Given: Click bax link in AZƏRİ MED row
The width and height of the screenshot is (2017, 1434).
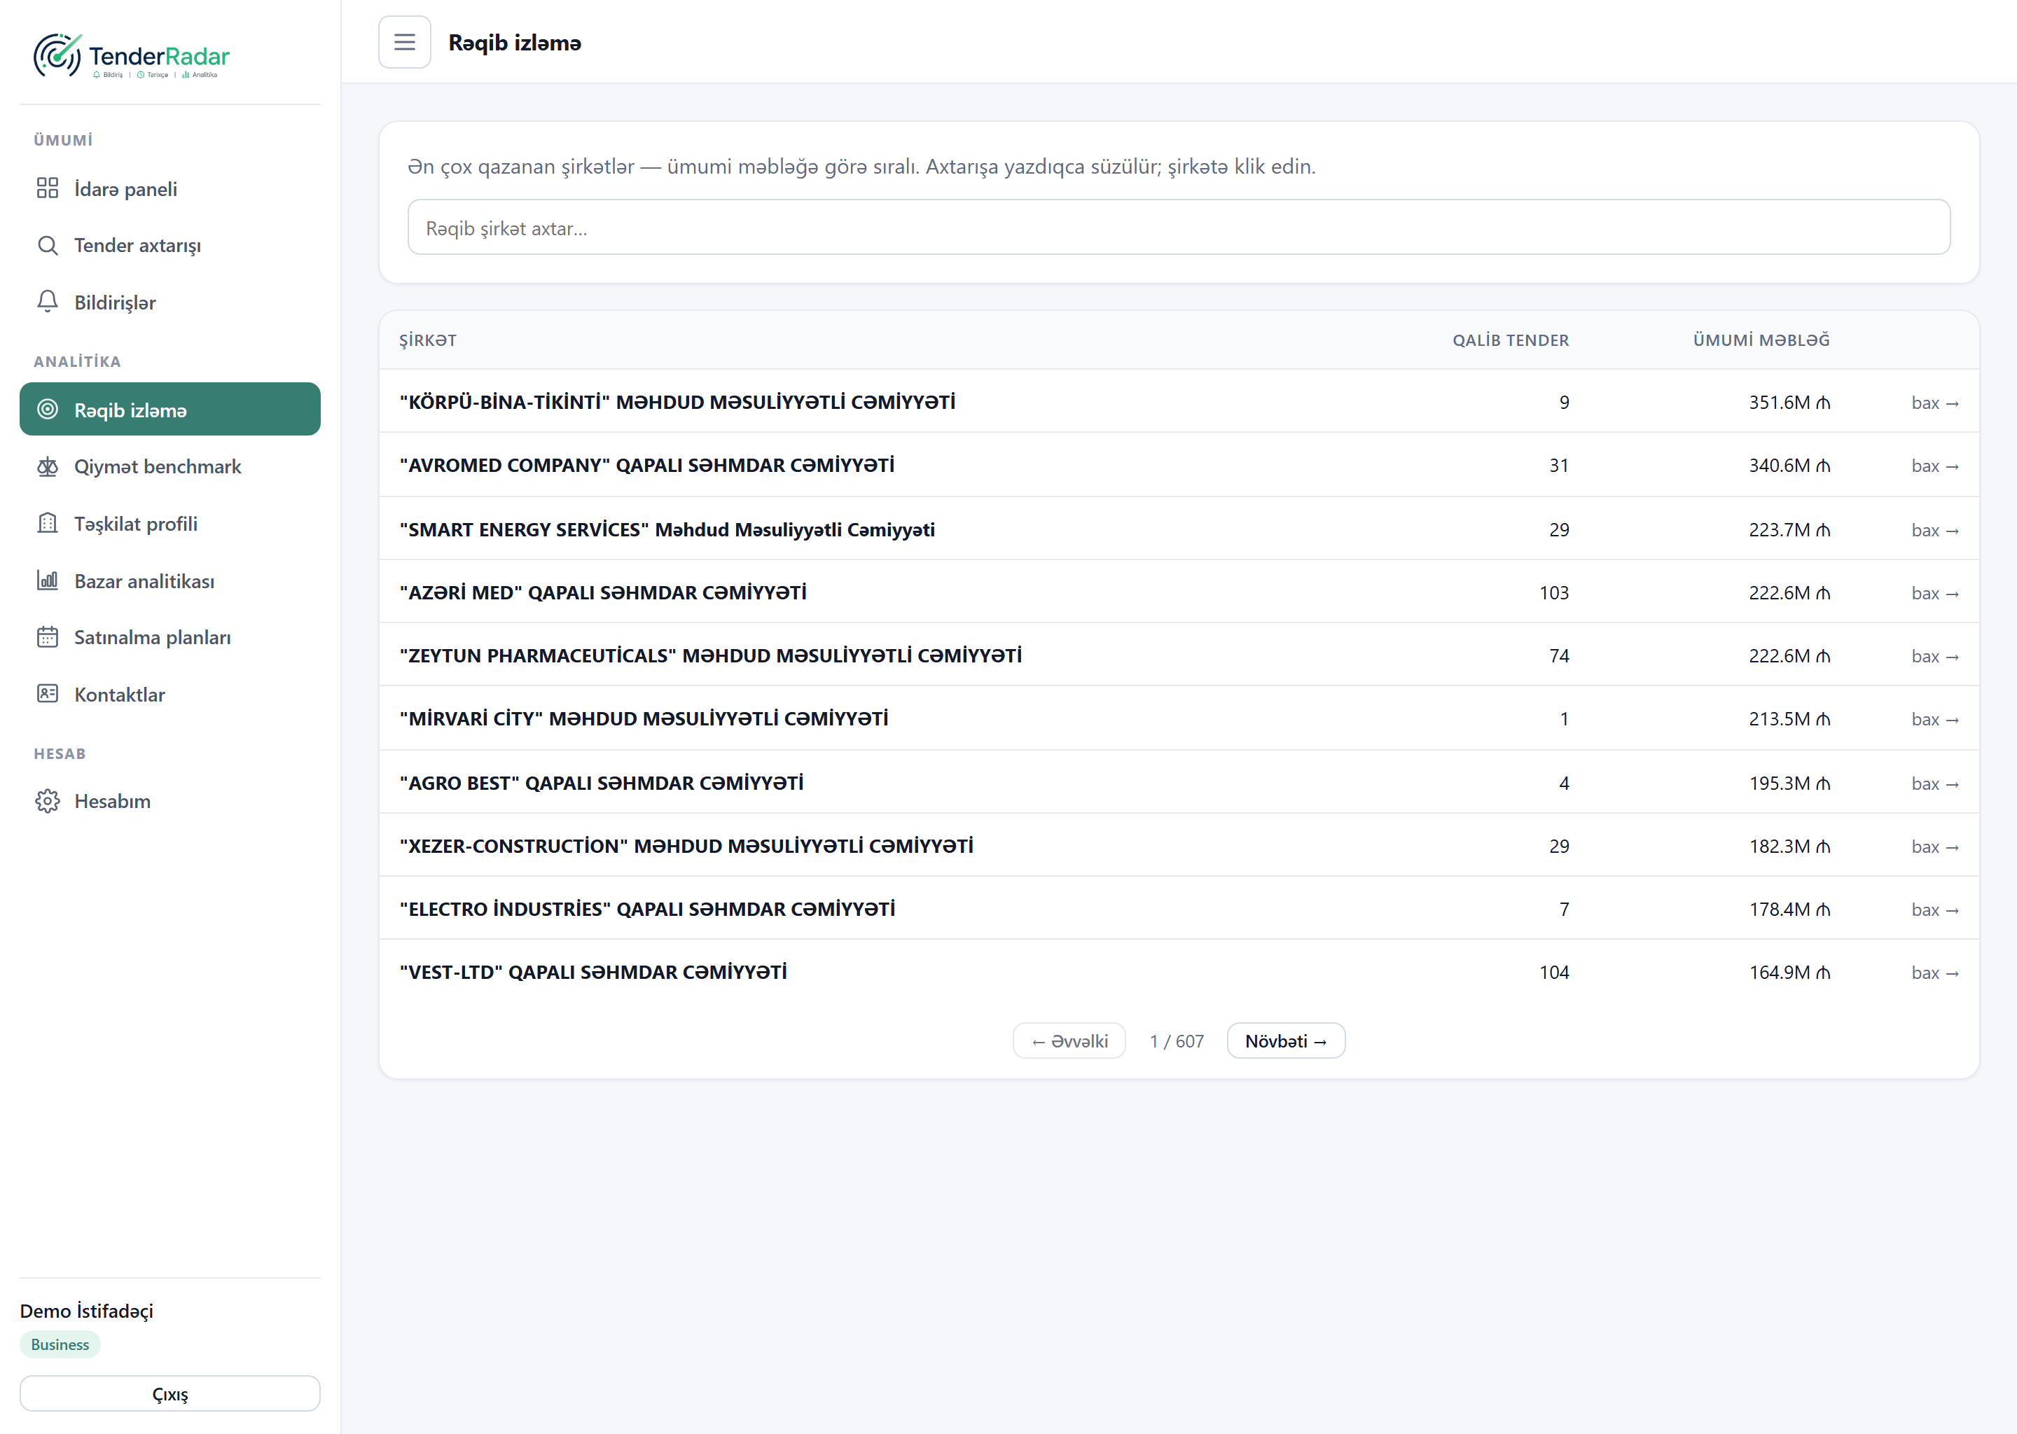Looking at the screenshot, I should [x=1935, y=592].
